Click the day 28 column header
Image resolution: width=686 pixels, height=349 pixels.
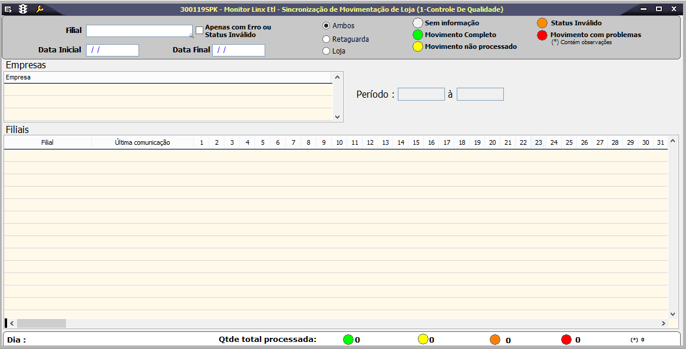[615, 142]
